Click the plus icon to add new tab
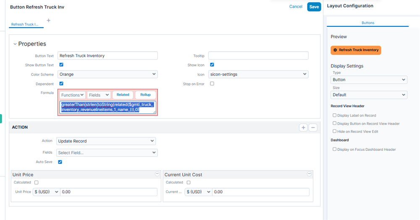420x220 pixels. click(48, 20)
